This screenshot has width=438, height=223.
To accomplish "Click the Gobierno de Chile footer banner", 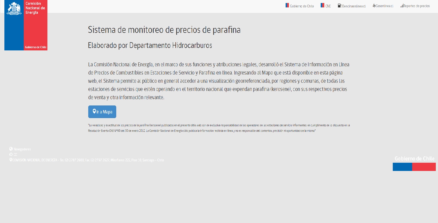I will (x=414, y=164).
